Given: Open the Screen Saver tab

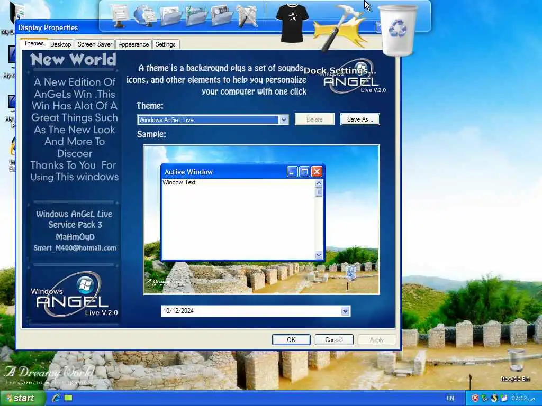Looking at the screenshot, I should pos(95,44).
